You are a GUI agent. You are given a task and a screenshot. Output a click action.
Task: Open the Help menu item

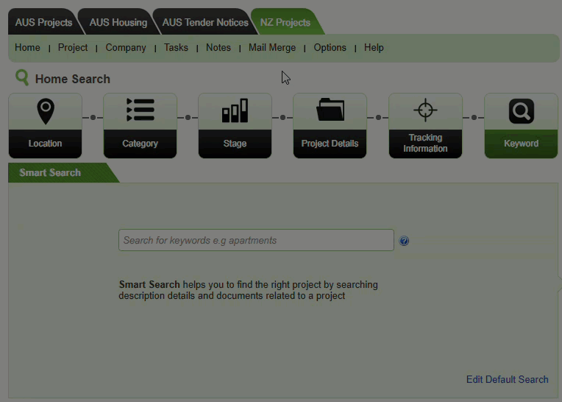[374, 47]
